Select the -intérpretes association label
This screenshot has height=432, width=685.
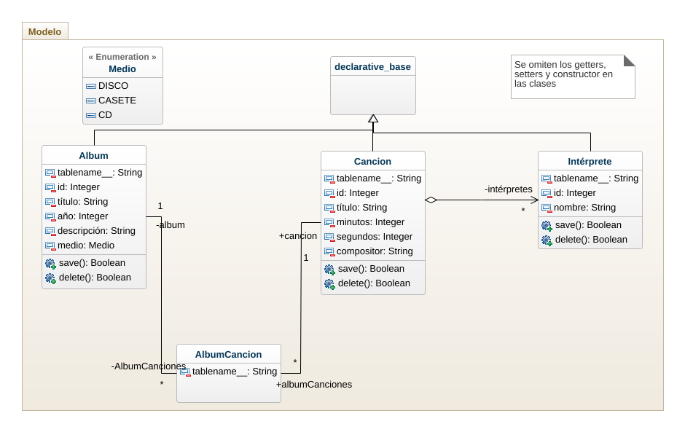pyautogui.click(x=508, y=189)
